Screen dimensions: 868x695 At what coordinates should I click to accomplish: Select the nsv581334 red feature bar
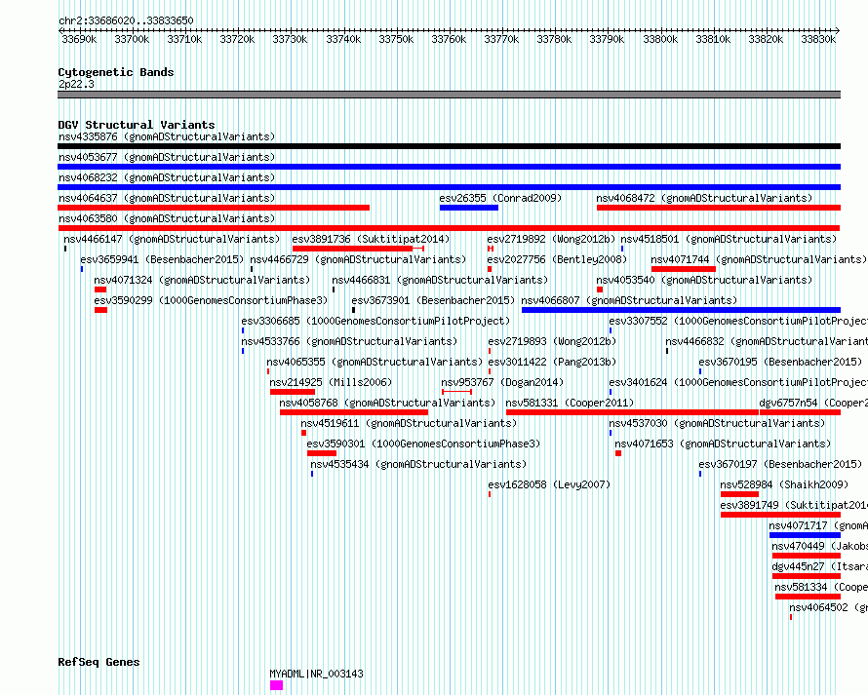coord(809,597)
